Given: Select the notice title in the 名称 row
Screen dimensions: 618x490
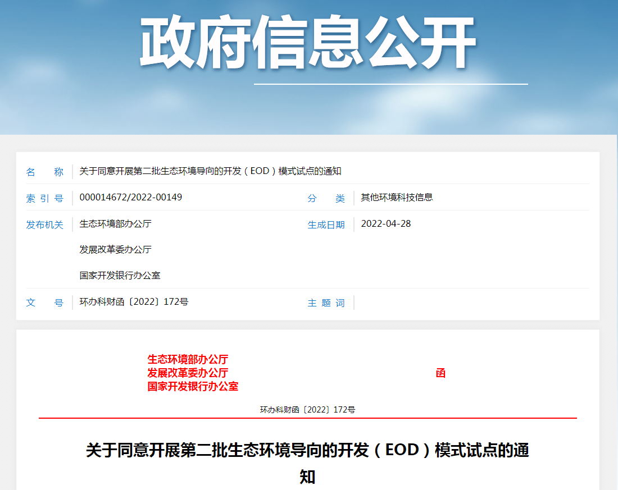Looking at the screenshot, I should click(210, 171).
